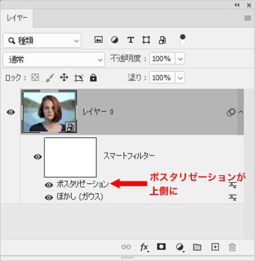Select the ポスタリゼーション filter entry
Viewport: 255px width, 261px height.
(x=82, y=184)
